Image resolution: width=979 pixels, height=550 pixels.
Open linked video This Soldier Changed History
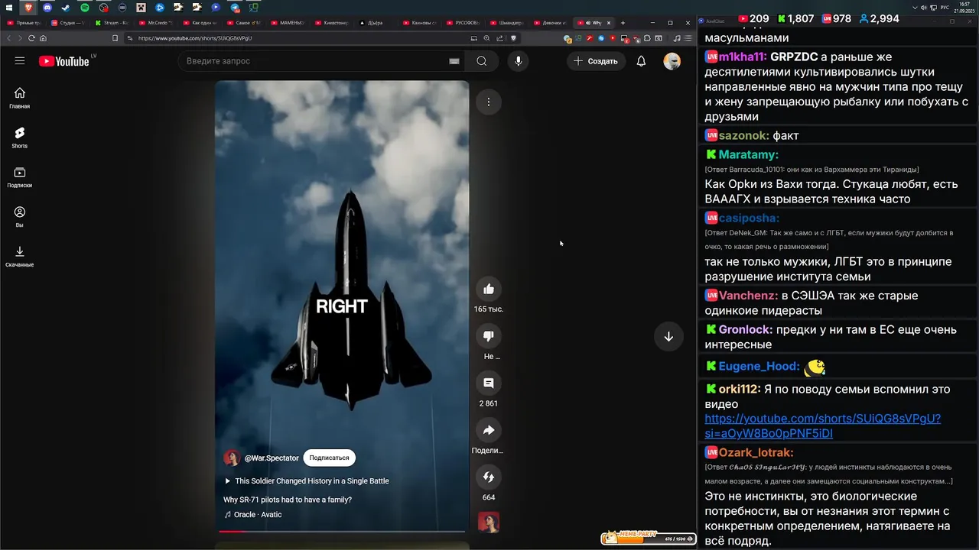coord(307,481)
